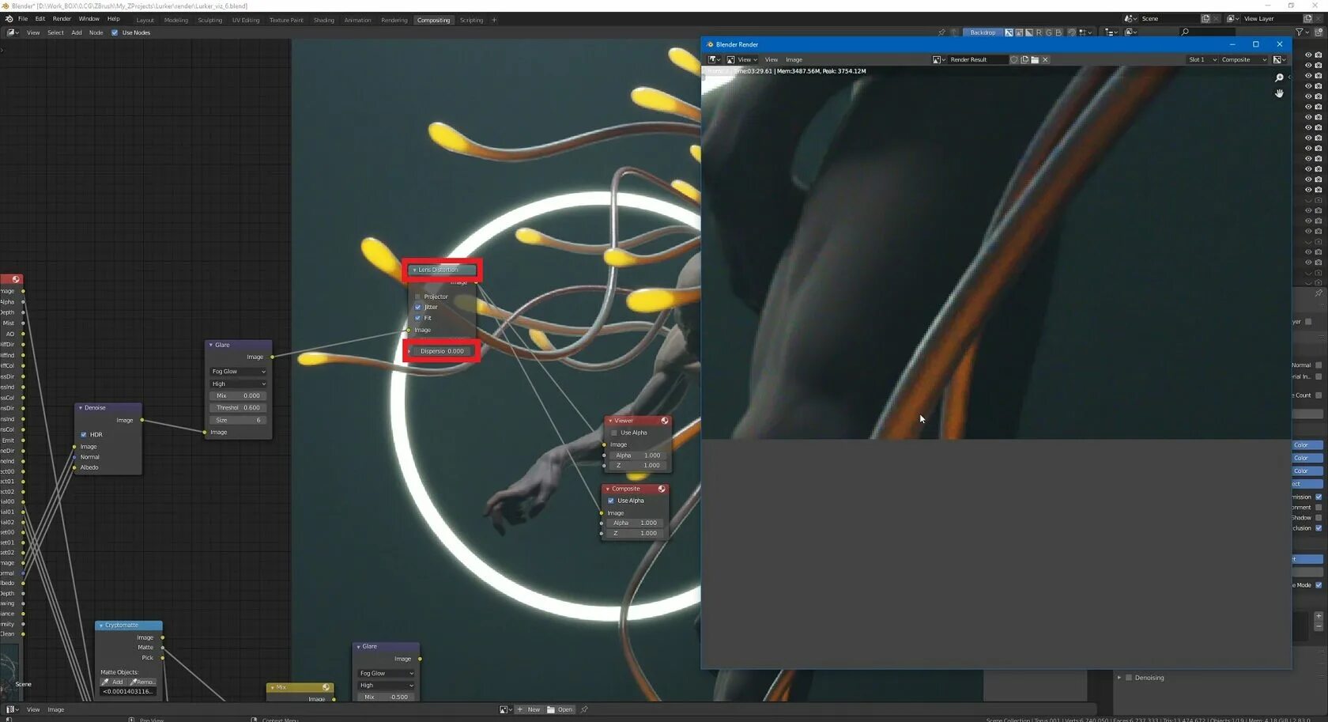The height and width of the screenshot is (722, 1328).
Task: Toggle the Backdrop button
Action: pos(983,32)
